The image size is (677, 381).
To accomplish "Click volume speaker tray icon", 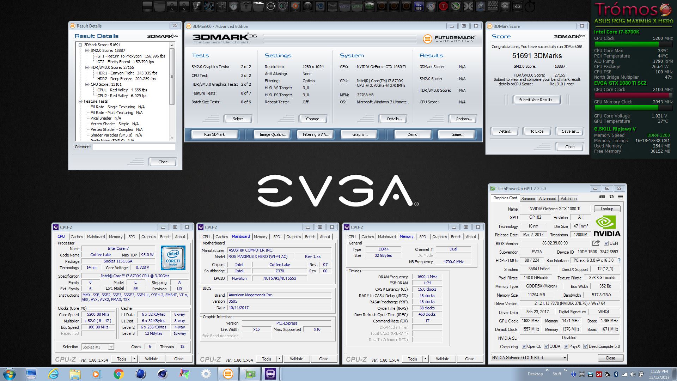I will click(633, 374).
